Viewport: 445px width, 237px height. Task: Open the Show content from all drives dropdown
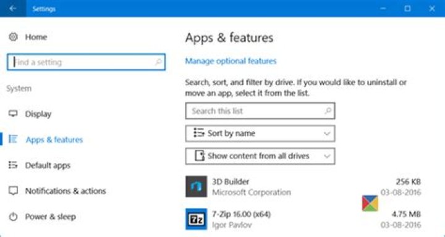tap(260, 156)
